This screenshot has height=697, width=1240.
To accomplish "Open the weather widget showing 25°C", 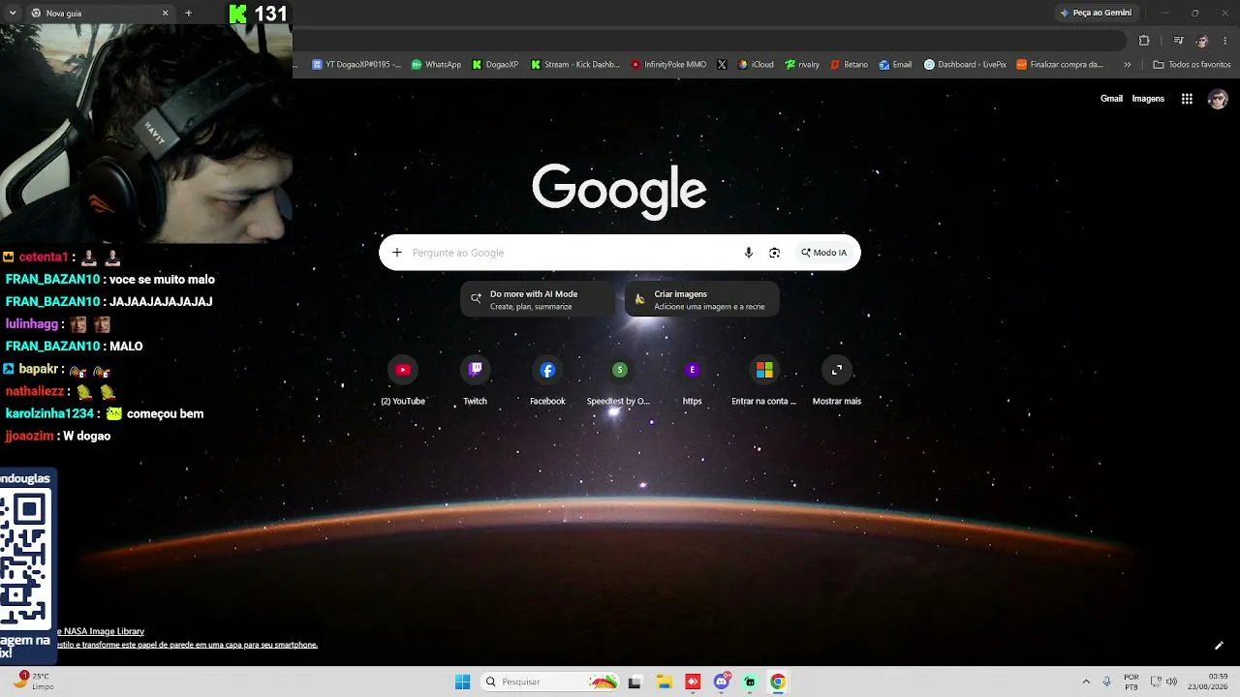I will point(33,681).
